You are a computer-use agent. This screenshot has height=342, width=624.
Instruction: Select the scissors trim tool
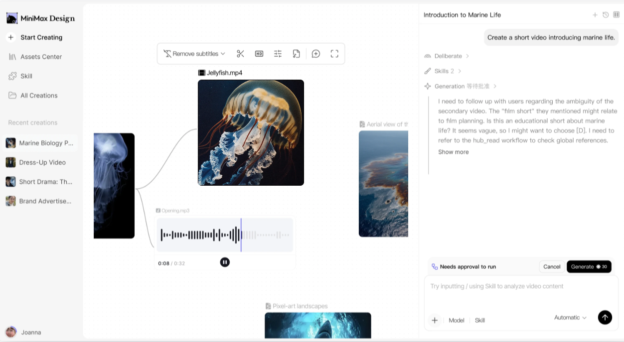240,54
